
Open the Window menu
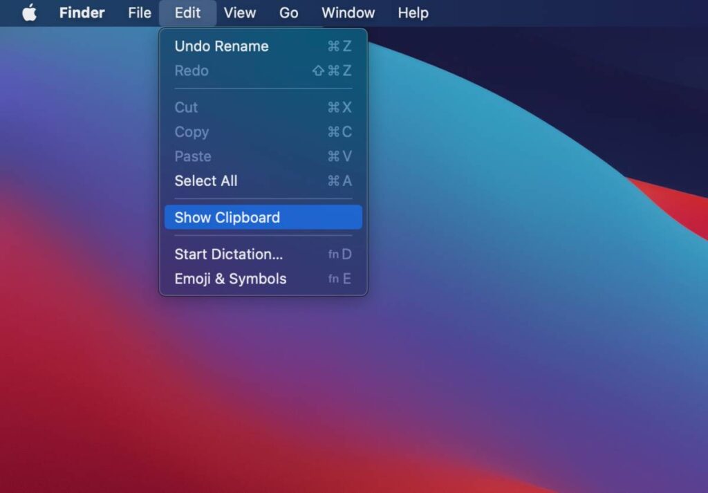(x=348, y=12)
